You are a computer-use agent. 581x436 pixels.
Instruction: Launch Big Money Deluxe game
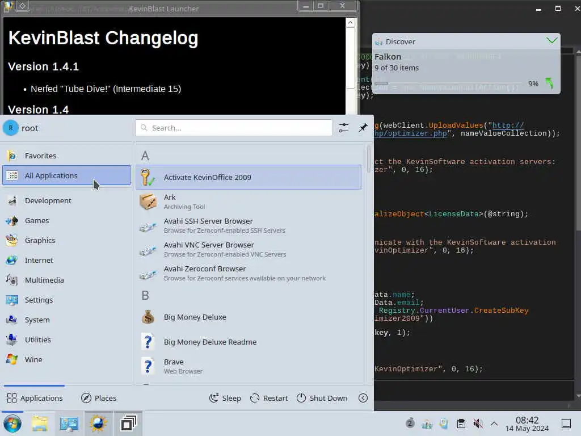249,317
